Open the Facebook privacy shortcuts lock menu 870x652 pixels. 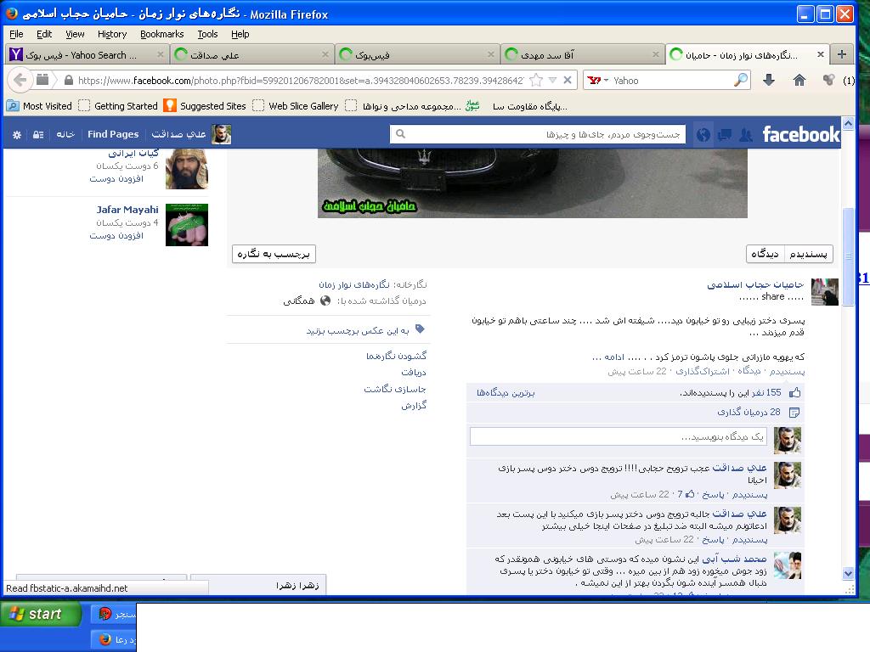click(x=38, y=134)
